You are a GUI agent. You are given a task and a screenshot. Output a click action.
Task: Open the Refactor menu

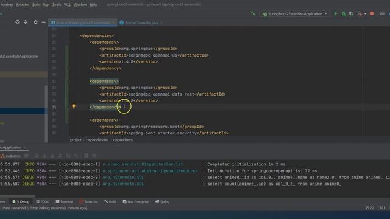pyautogui.click(x=23, y=4)
